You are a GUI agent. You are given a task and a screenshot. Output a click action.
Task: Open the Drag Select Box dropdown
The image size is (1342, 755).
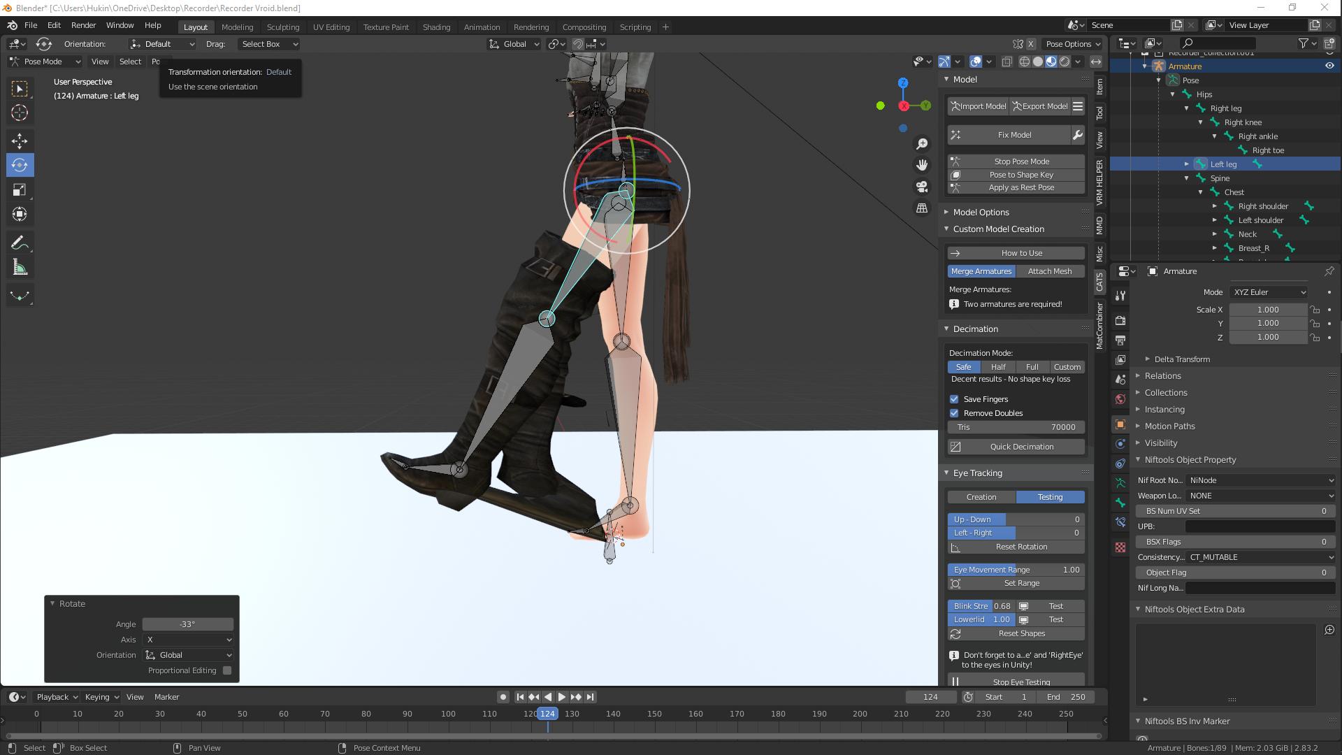pos(268,44)
